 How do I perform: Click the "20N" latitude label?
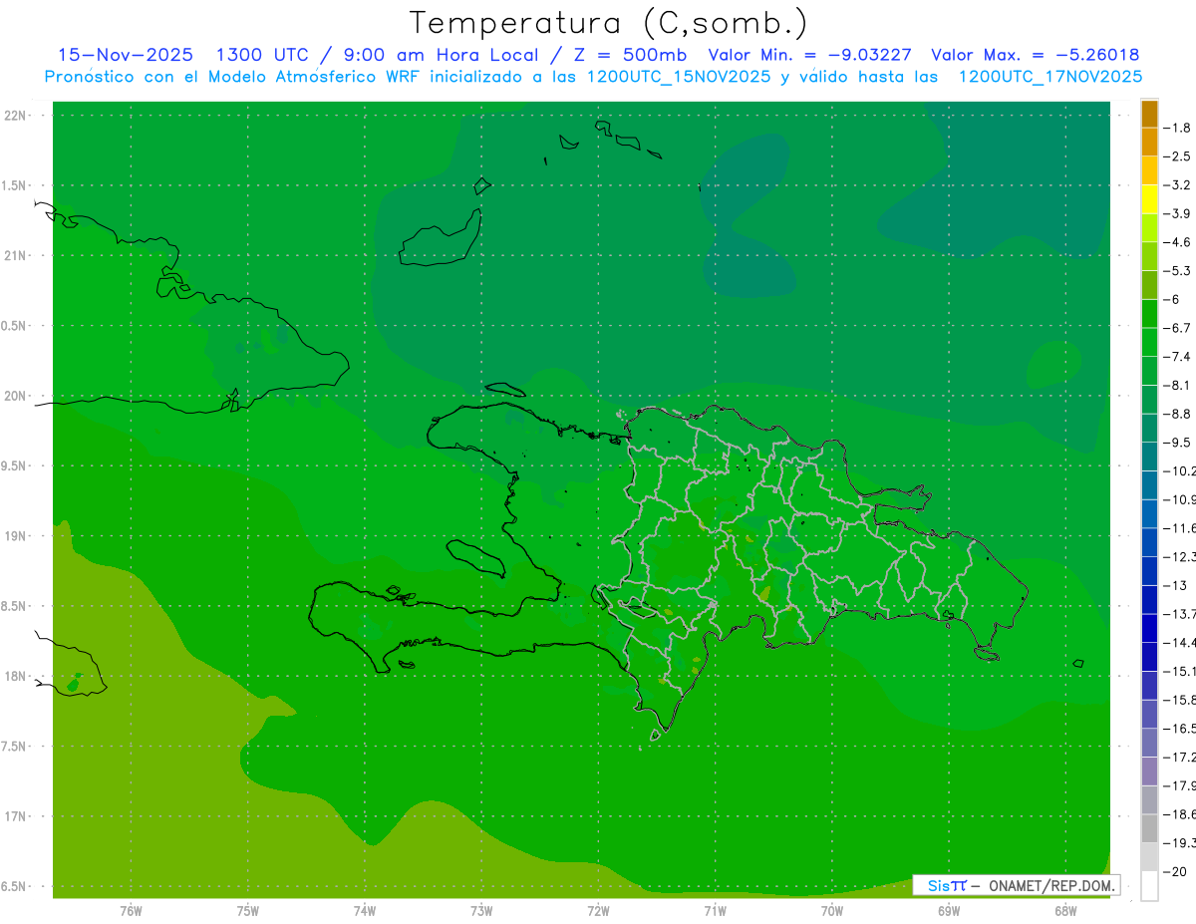click(16, 396)
